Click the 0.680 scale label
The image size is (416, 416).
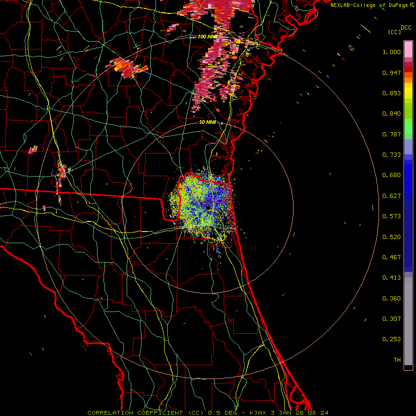tap(392, 175)
